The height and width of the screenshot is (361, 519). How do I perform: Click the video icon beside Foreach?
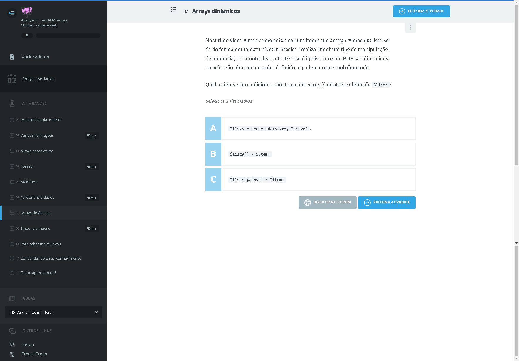12,166
